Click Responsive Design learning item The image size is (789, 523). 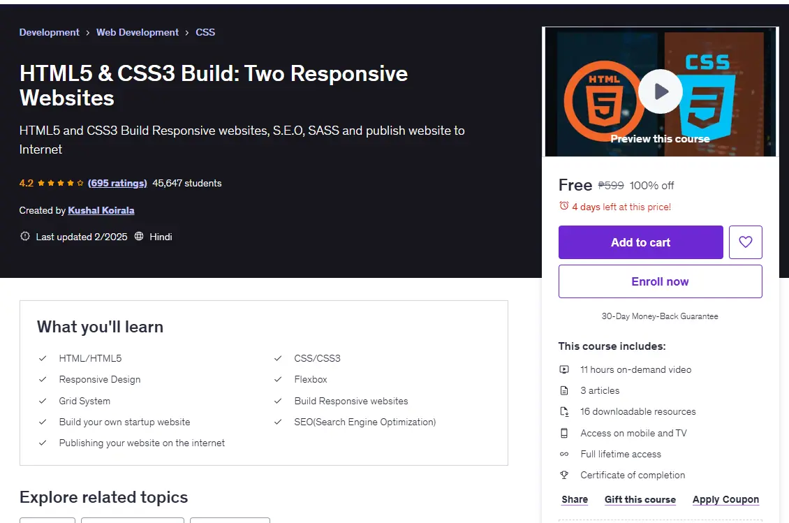click(100, 380)
